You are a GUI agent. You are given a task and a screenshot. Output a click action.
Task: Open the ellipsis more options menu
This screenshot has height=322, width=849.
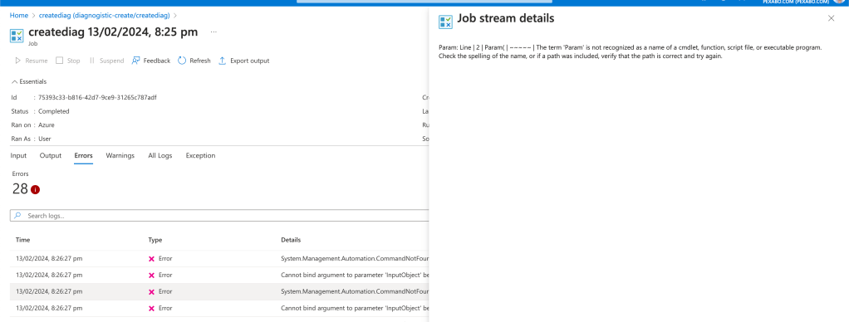point(213,32)
